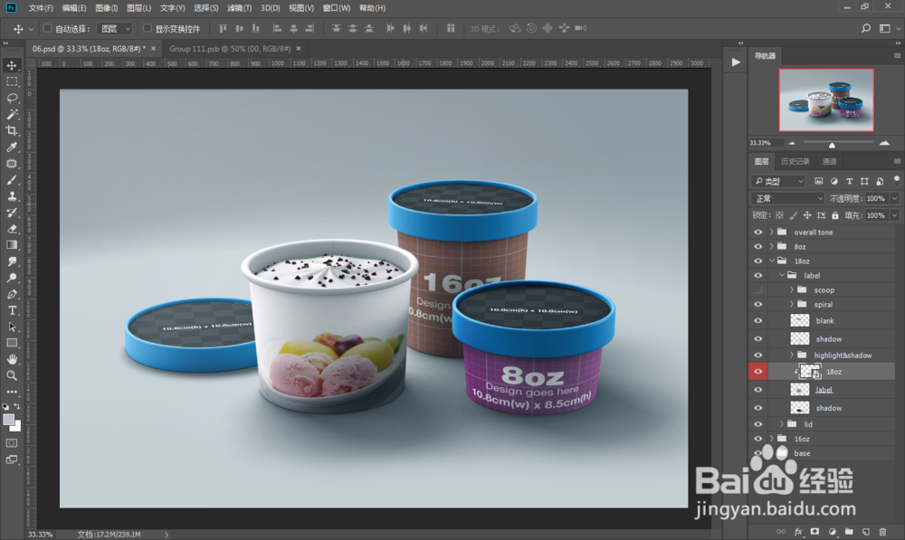Enable the Show Transform Controls checkbox
The height and width of the screenshot is (540, 905).
[x=148, y=28]
